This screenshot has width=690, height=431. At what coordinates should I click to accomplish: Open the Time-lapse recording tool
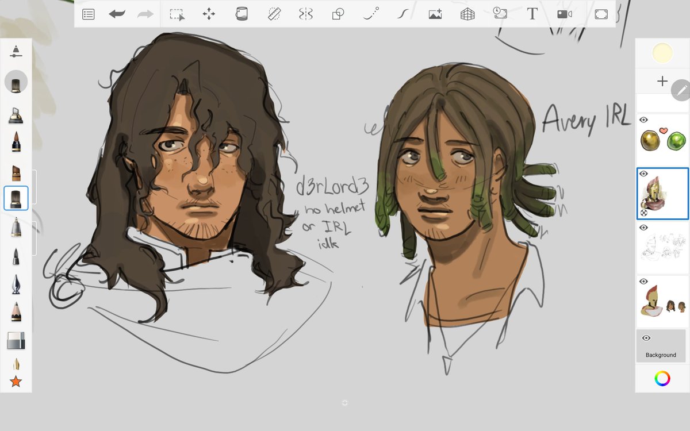pyautogui.click(x=500, y=14)
